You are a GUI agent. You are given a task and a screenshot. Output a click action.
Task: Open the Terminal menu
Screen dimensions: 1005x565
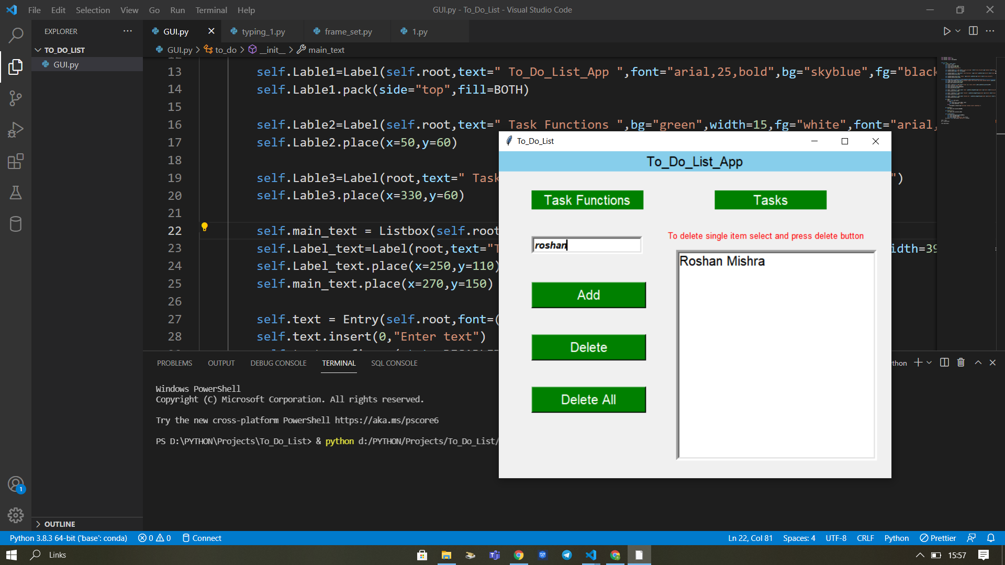point(211,10)
